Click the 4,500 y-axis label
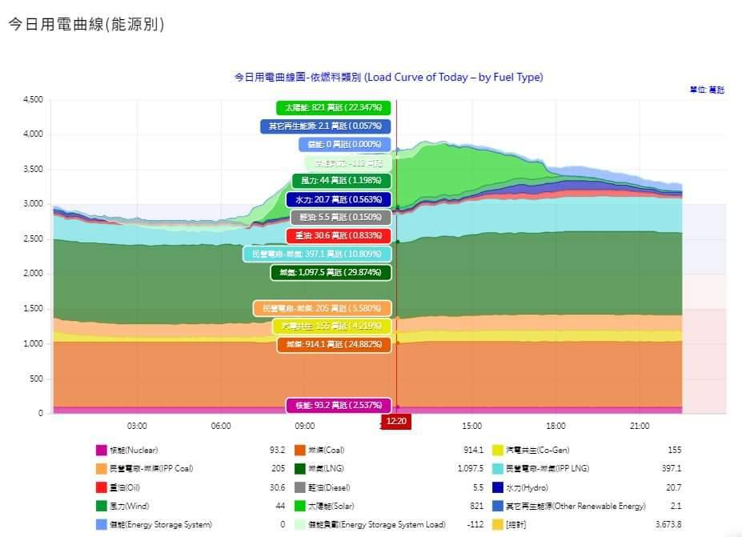Screen dimensions: 742x537 pyautogui.click(x=33, y=99)
